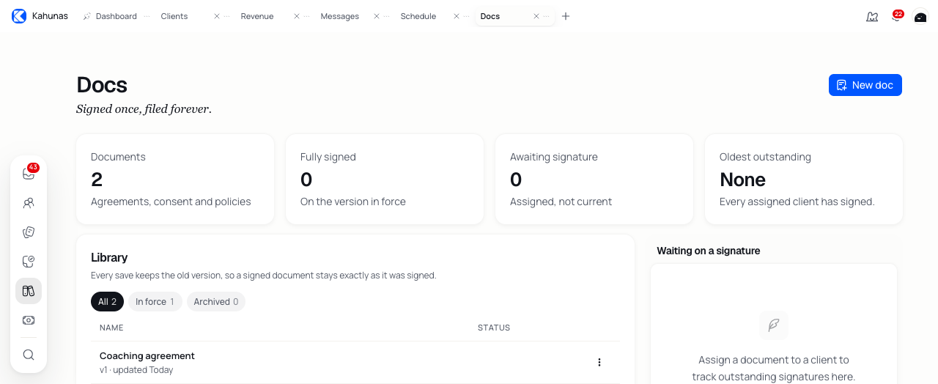Viewport: 938px width, 384px height.
Task: Open Coaching agreement row kebab menu
Action: click(x=599, y=362)
